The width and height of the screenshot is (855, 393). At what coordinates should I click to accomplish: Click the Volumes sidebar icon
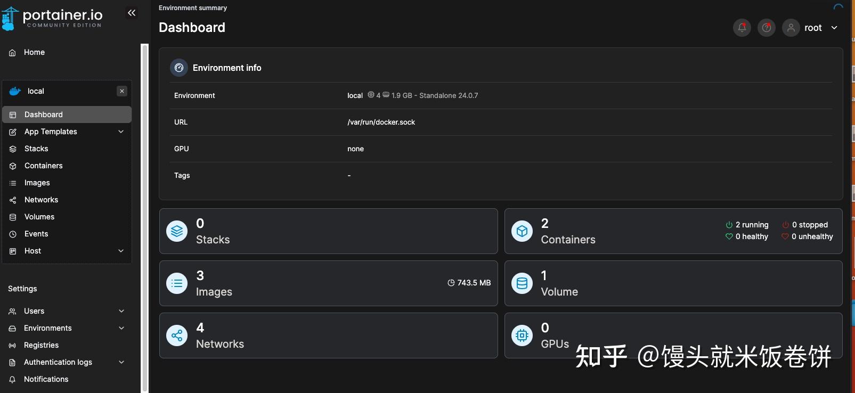(x=12, y=217)
